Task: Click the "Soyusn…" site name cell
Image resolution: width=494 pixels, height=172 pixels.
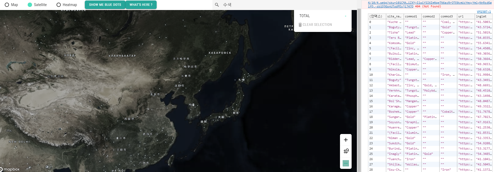Action: [395, 122]
